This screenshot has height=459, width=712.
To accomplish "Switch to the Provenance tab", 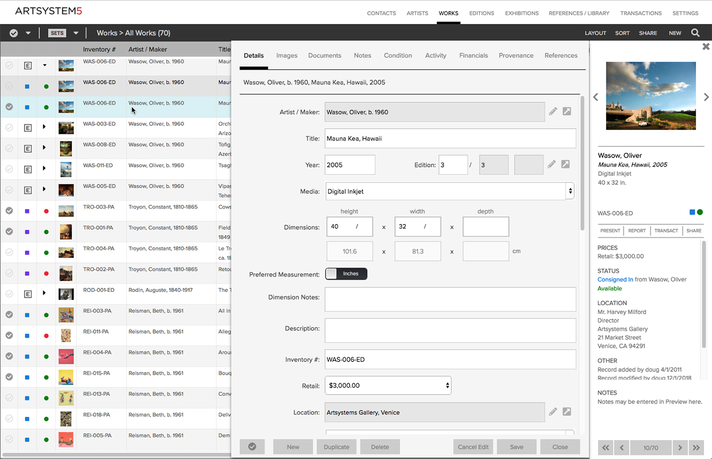I will coord(516,55).
